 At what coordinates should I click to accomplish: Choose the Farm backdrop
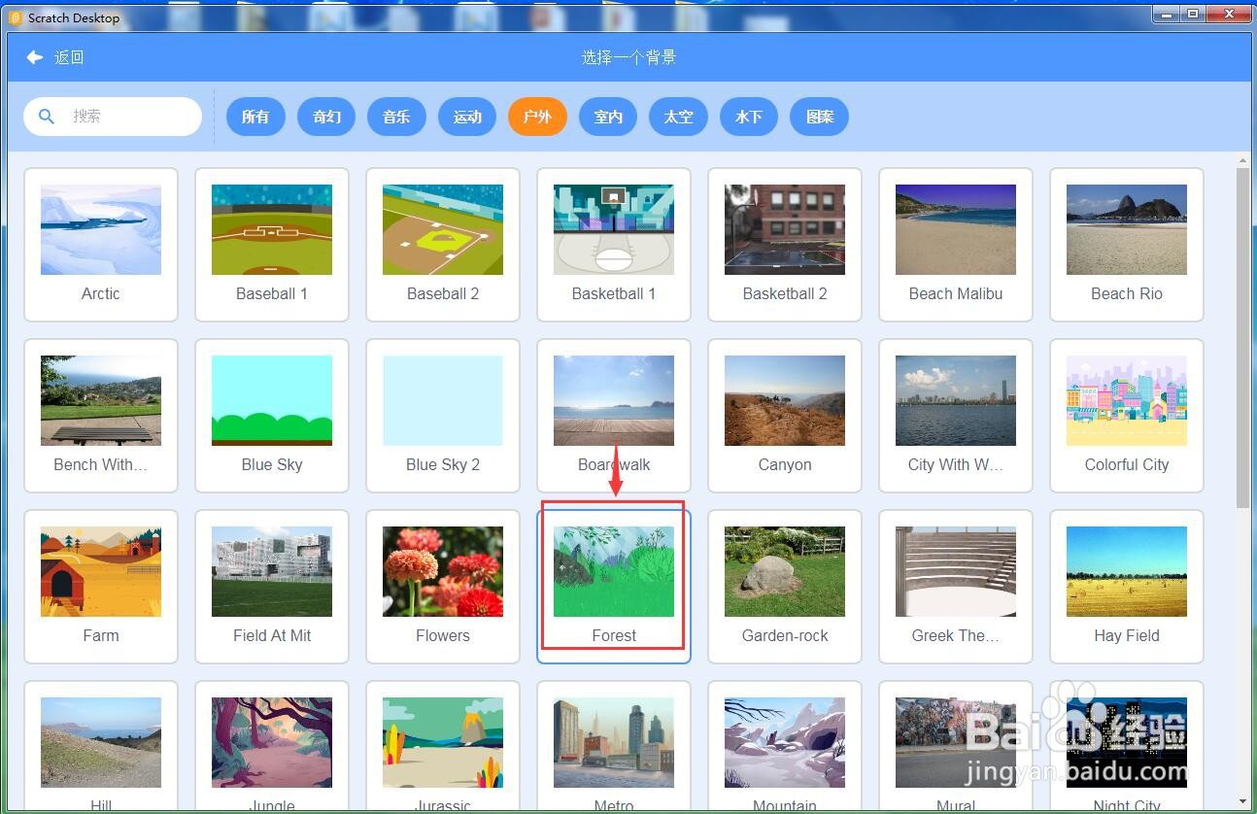point(101,586)
